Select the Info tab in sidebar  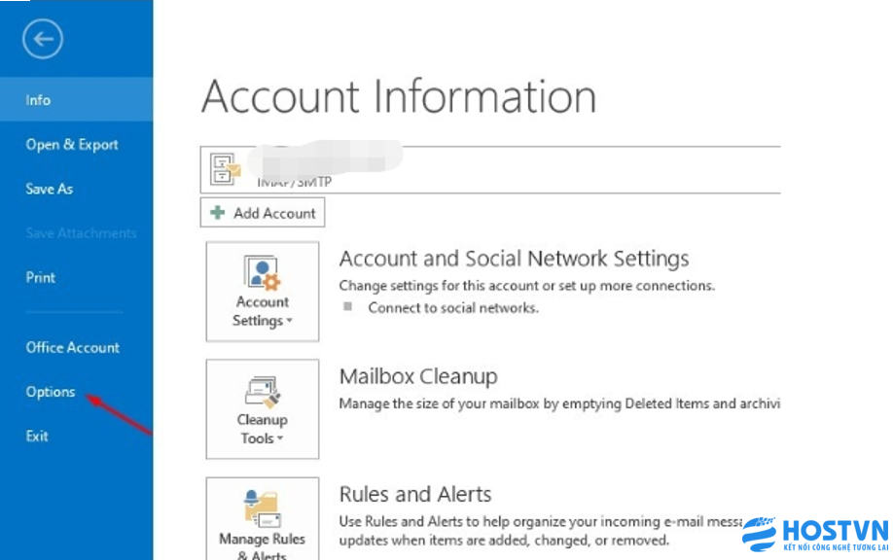coord(39,100)
